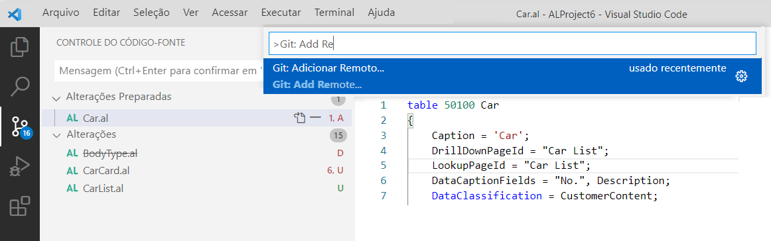Open the Editar menu

pos(106,13)
